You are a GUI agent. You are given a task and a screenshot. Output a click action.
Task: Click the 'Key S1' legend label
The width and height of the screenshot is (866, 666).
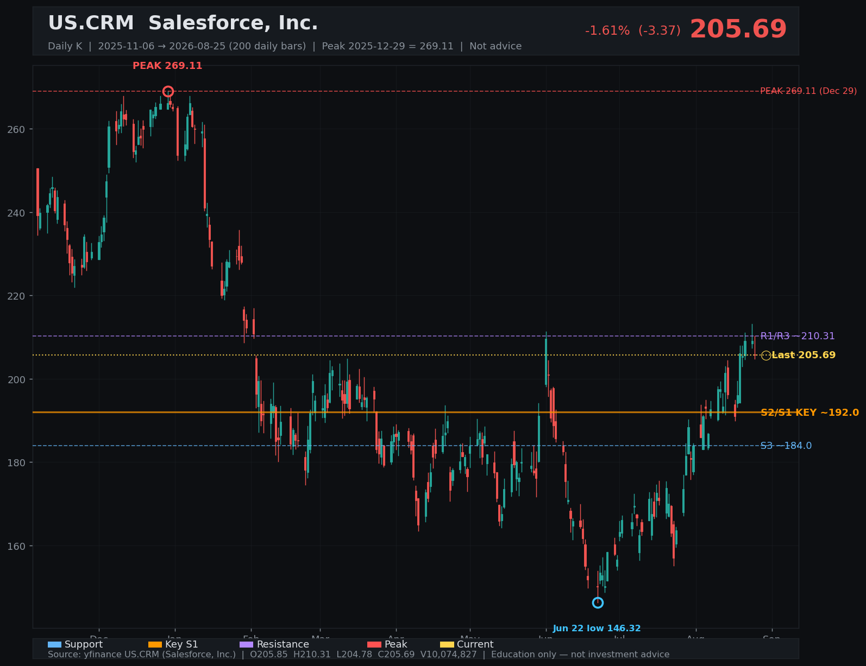tap(181, 644)
